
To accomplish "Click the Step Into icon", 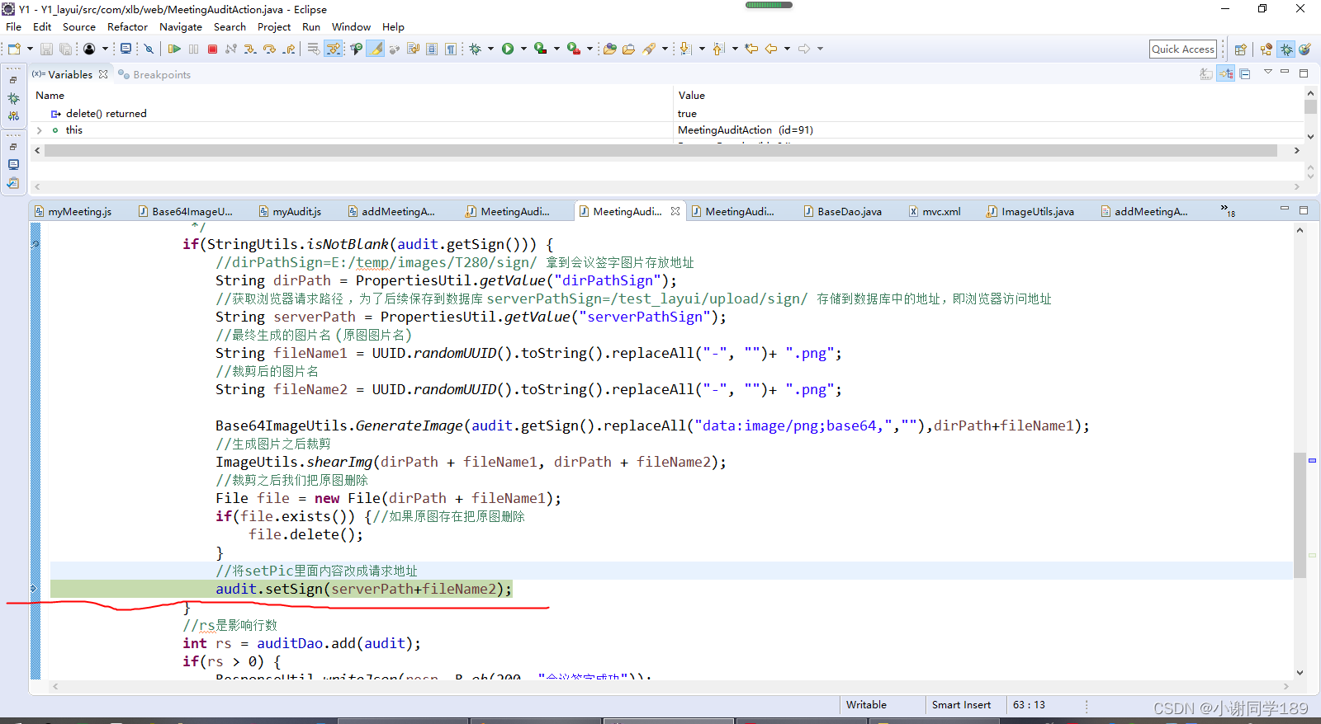I will [249, 49].
